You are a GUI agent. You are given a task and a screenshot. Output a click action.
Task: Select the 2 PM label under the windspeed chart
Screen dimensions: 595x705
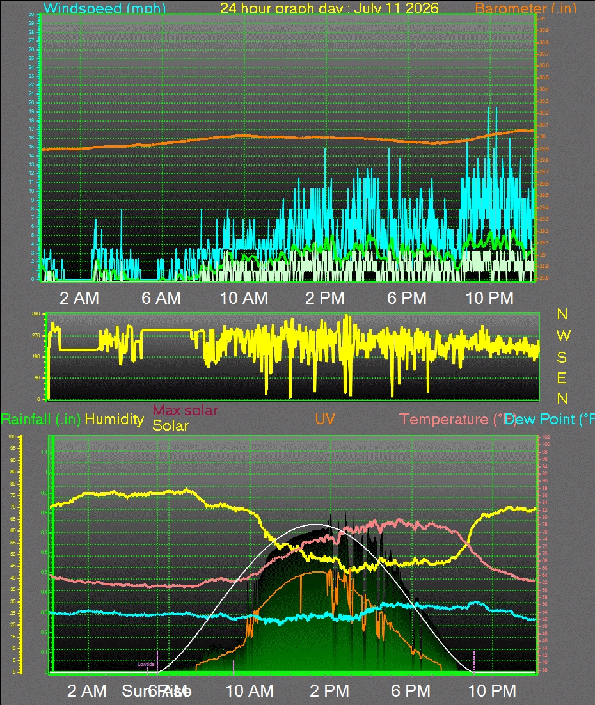click(325, 298)
